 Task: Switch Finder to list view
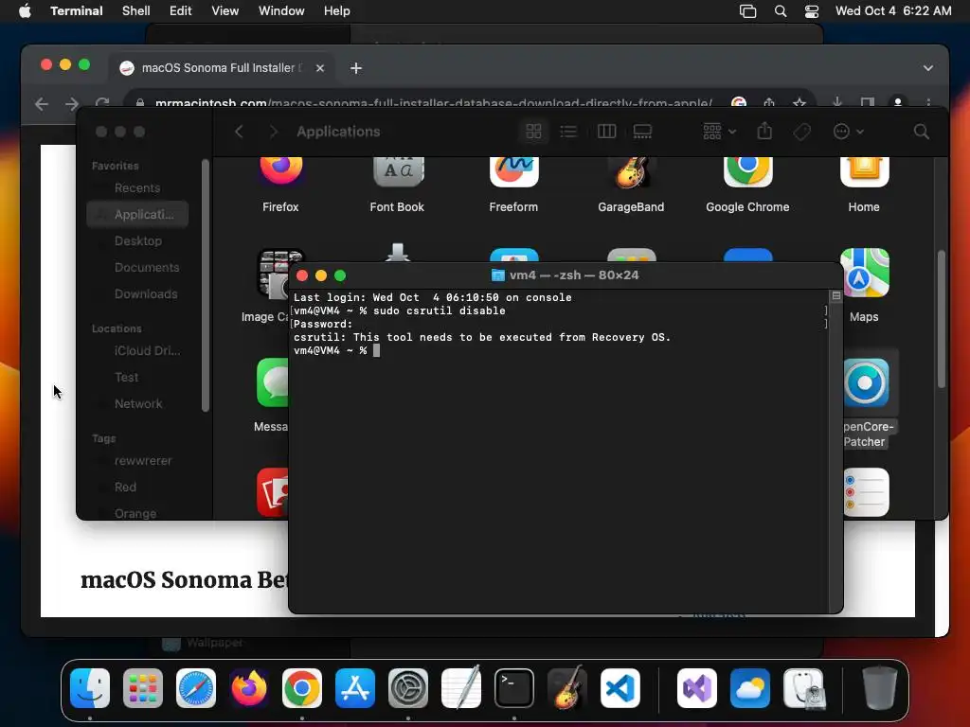coord(568,131)
